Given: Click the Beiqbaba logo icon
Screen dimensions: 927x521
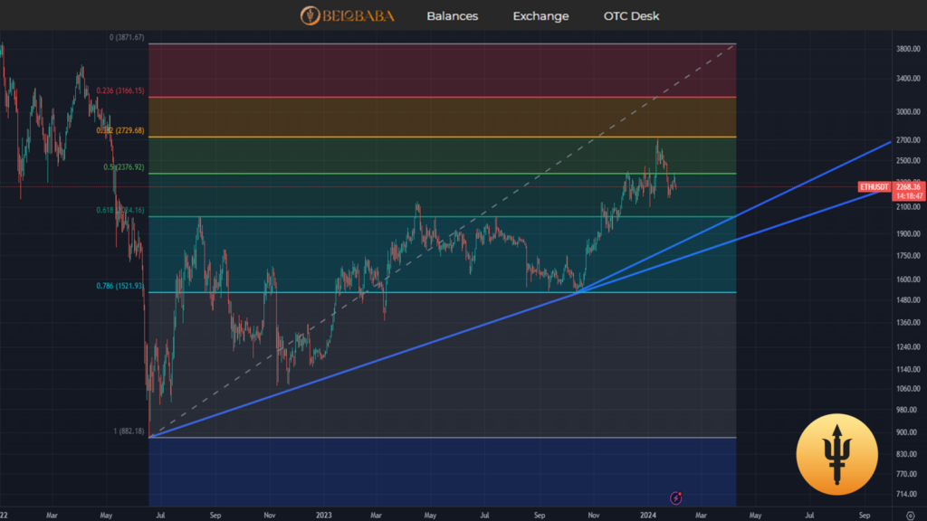Looking at the screenshot, I should click(311, 15).
